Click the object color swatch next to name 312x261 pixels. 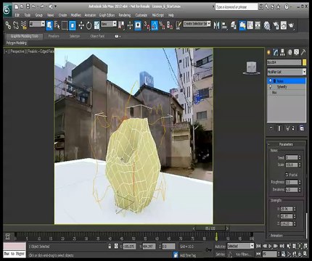pos(305,62)
